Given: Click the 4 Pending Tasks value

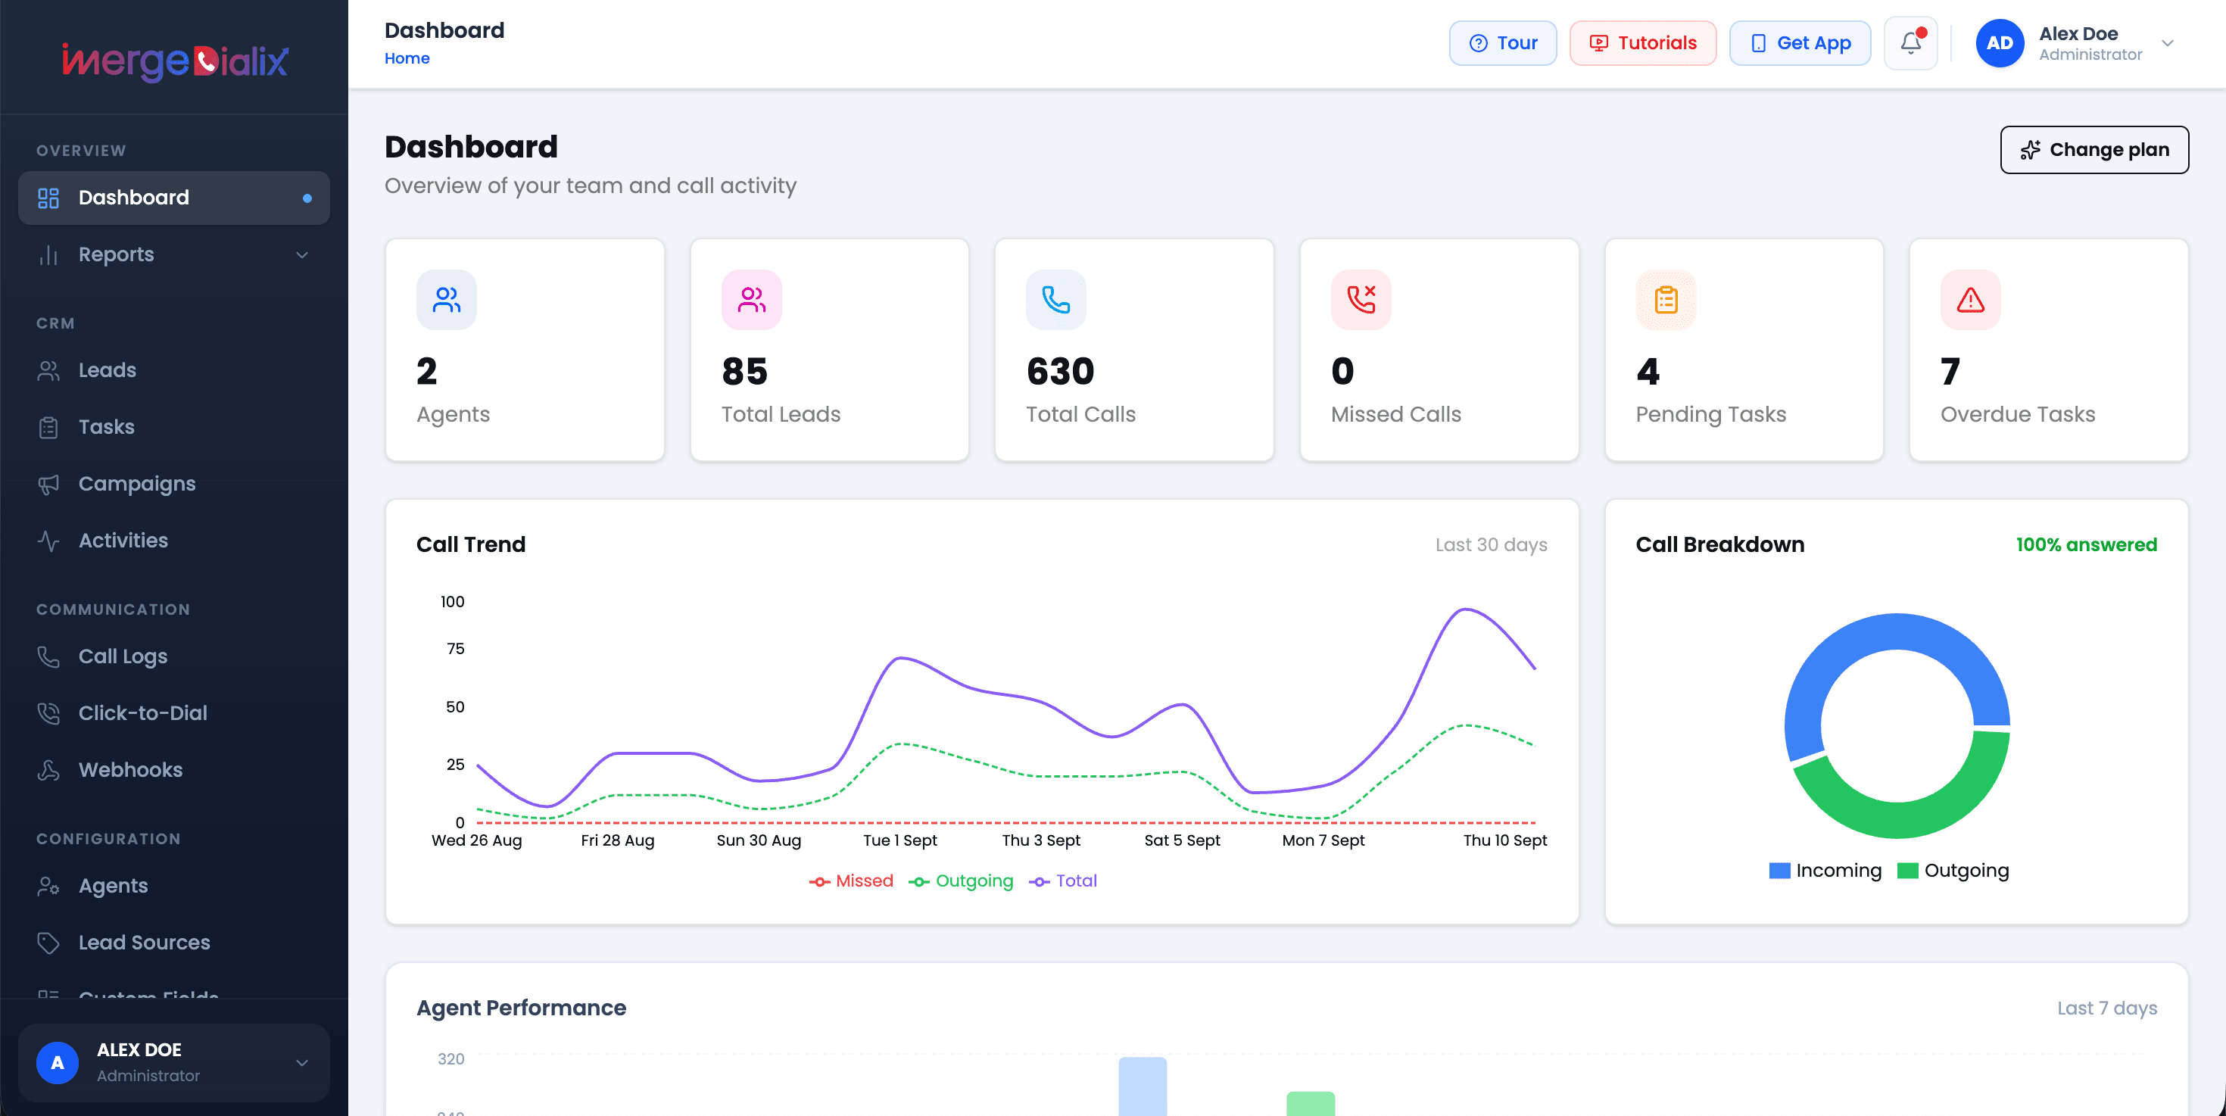Looking at the screenshot, I should tap(1647, 373).
